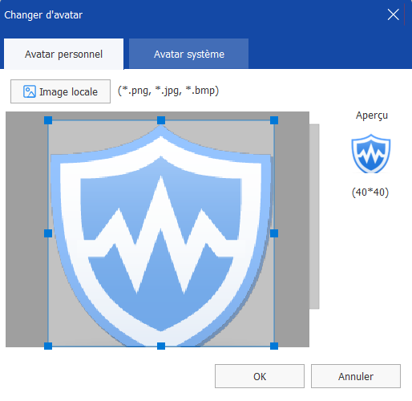
Task: Select the bottom-right crop handle
Action: click(274, 346)
